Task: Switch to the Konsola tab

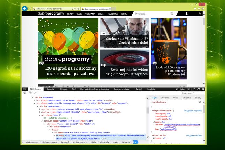Action: [x=51, y=89]
